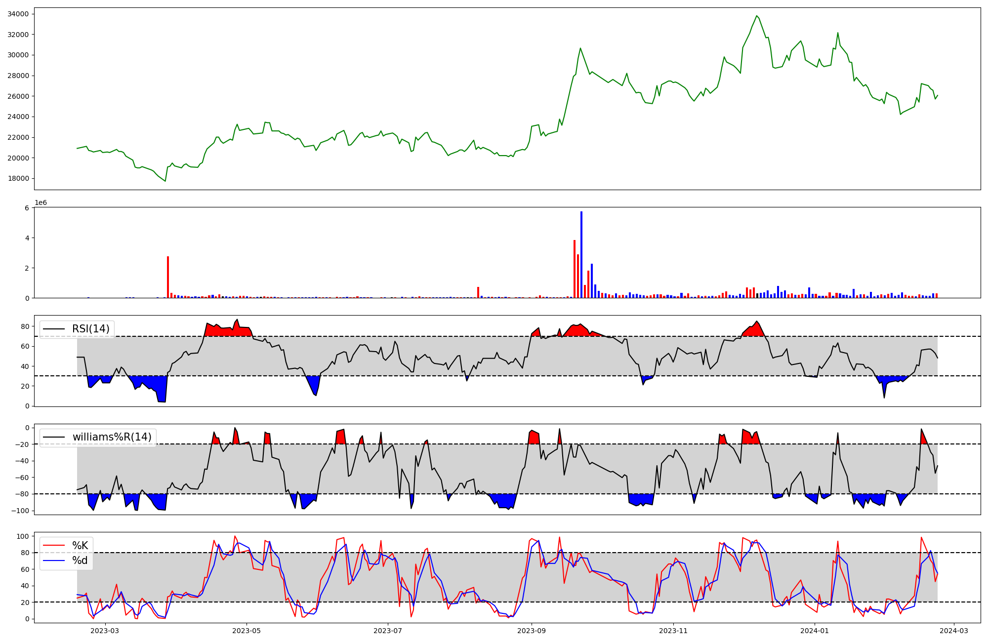
Task: Click the %K legend entry
Action: (80, 546)
